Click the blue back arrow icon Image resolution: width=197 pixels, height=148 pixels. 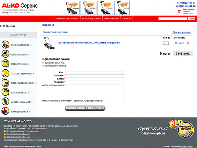43,32
